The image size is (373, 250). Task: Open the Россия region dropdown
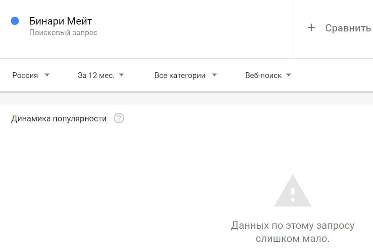[x=25, y=76]
